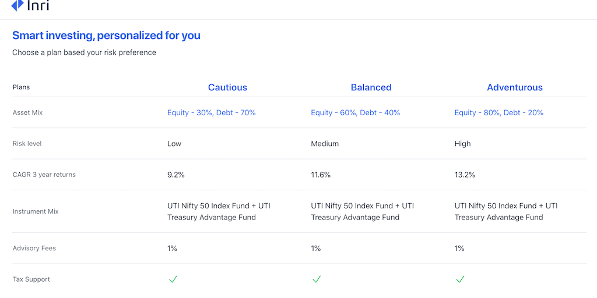
Task: Click the 13.2% CAGR returns value
Action: 465,175
